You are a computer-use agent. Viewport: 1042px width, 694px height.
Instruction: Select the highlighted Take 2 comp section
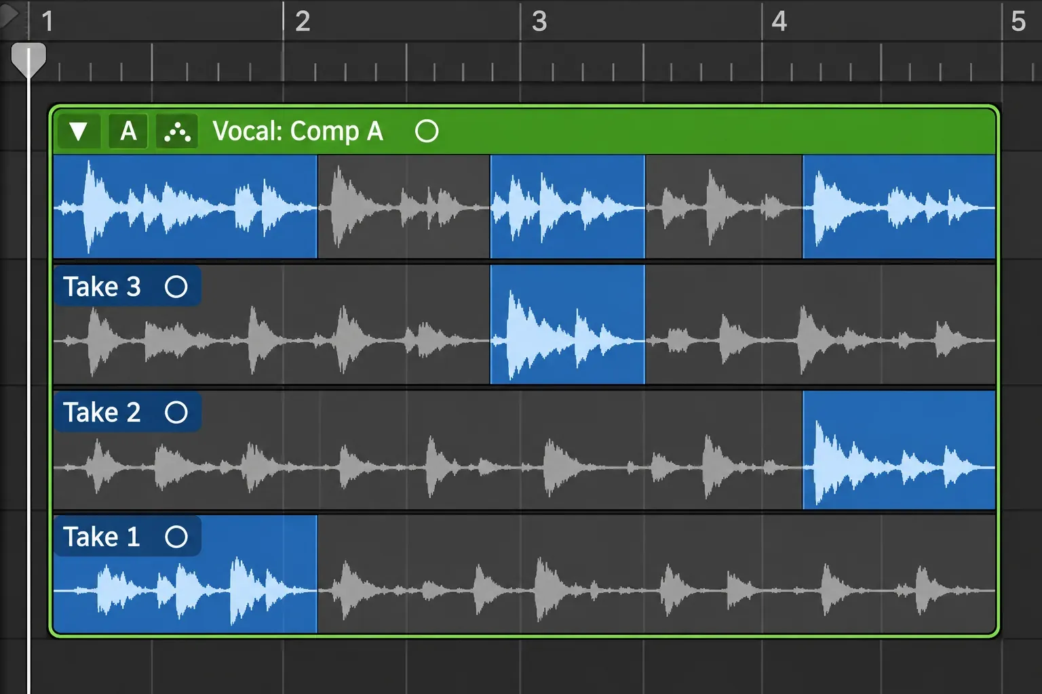899,449
